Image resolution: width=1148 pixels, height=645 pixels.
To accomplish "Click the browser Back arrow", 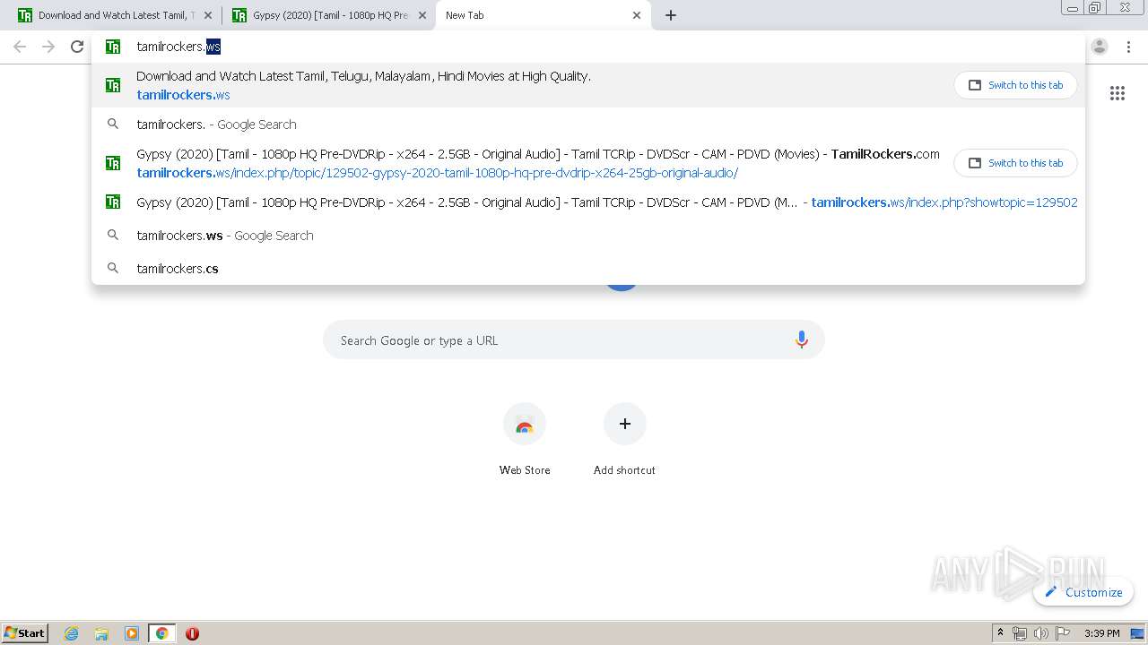I will (x=20, y=47).
